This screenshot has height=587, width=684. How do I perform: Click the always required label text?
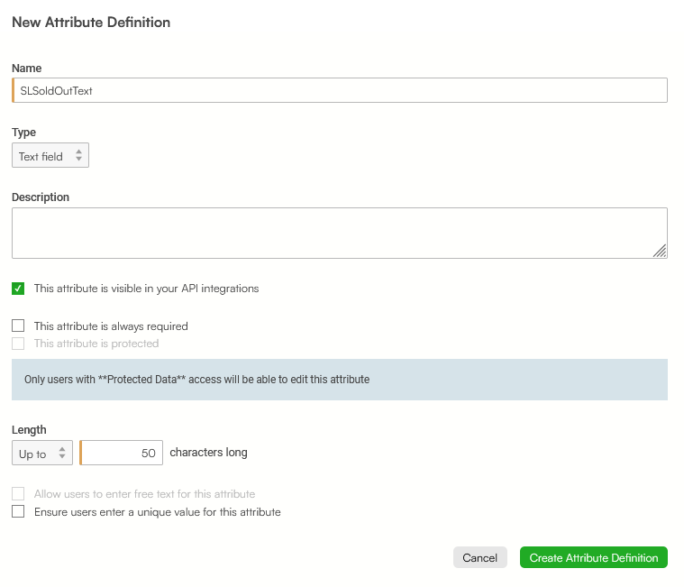111,326
